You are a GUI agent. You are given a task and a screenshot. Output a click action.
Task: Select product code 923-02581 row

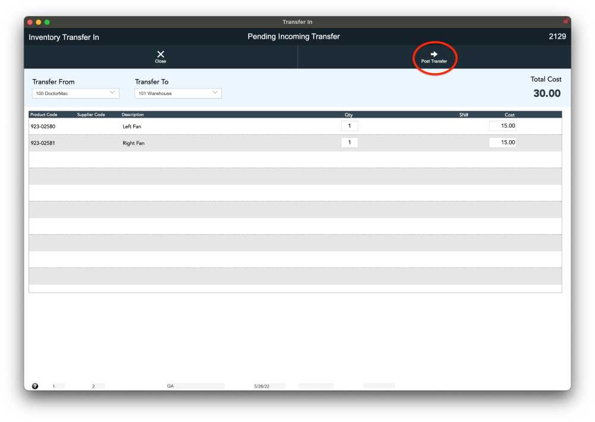(x=43, y=143)
